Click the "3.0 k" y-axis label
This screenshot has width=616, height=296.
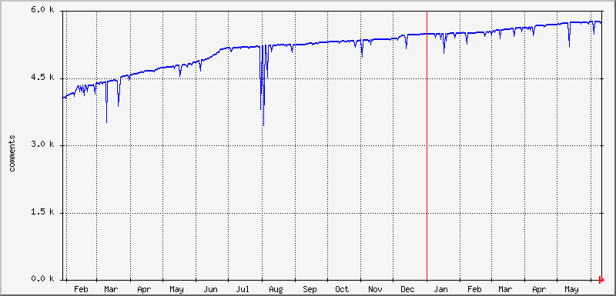[x=42, y=145]
